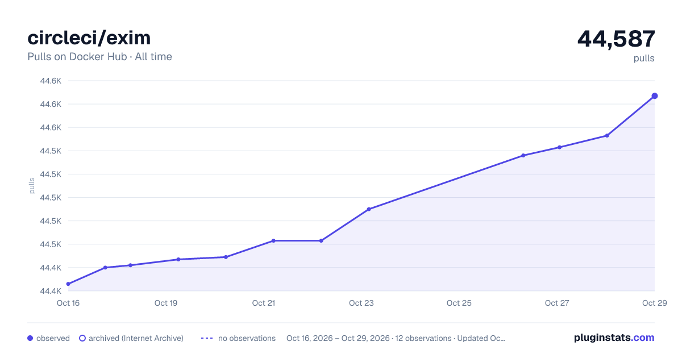This screenshot has height=358, width=682.
Task: Click the "Oct 21" x-axis label
Action: pos(264,303)
